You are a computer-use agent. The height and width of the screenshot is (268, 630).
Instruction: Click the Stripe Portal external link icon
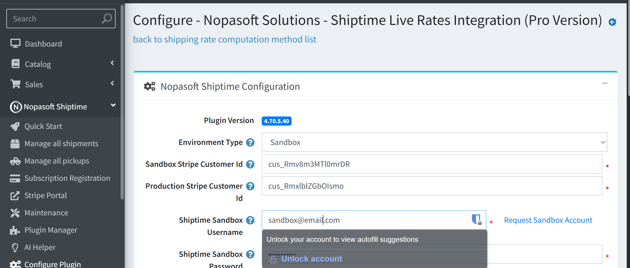[x=15, y=196]
